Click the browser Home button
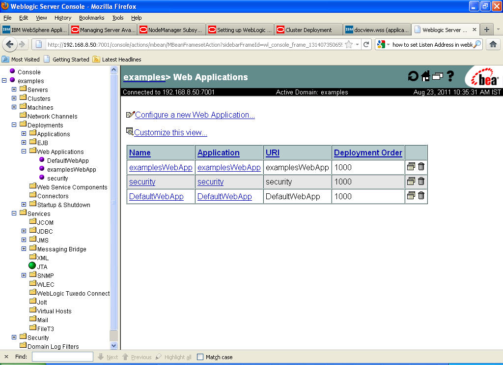Screen dimensions: 503x365 [x=493, y=44]
